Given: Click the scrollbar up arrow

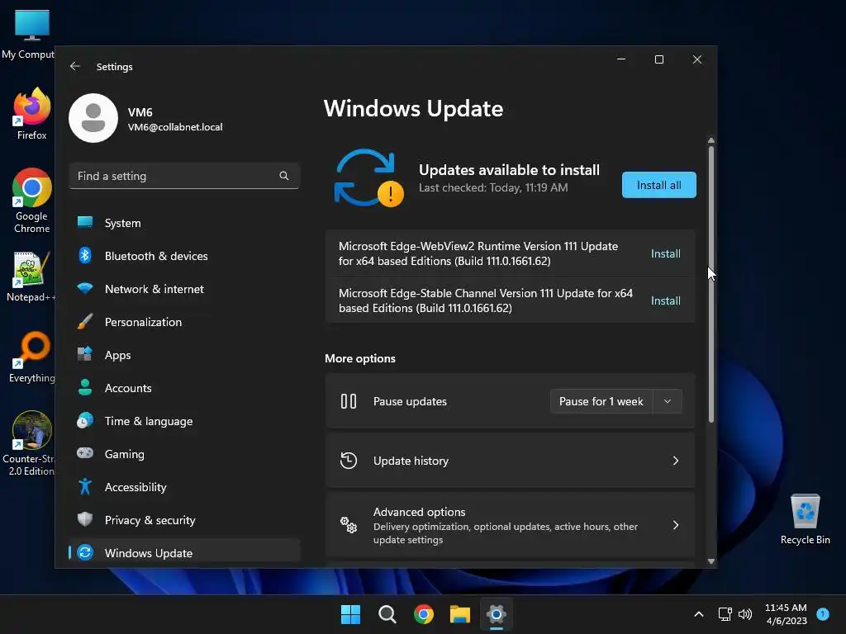Looking at the screenshot, I should (711, 140).
